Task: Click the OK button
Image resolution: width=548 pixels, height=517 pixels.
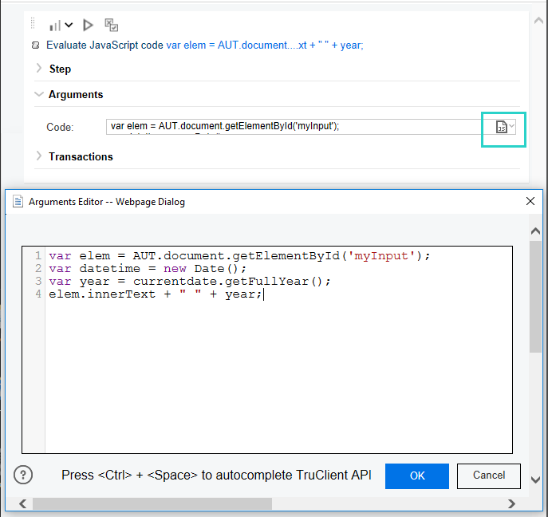Action: (417, 476)
